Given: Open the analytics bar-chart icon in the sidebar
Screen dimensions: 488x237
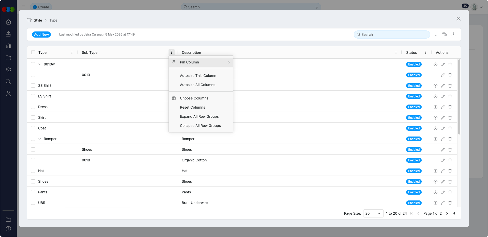Looking at the screenshot, I should pyautogui.click(x=8, y=46).
